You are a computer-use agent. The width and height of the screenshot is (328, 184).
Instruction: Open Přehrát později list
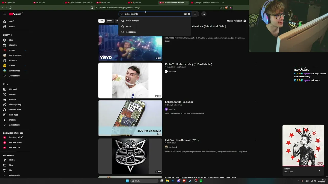(15, 105)
